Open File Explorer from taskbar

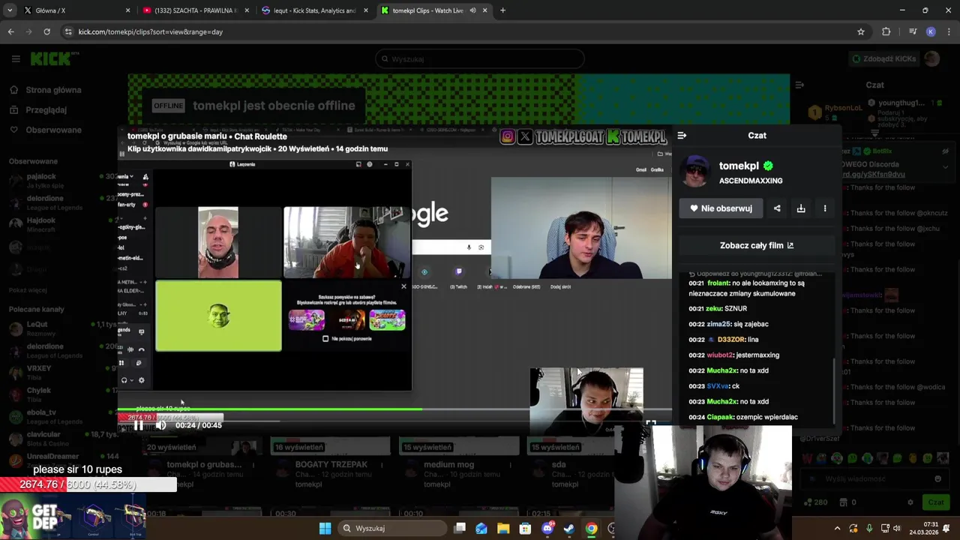pyautogui.click(x=503, y=528)
